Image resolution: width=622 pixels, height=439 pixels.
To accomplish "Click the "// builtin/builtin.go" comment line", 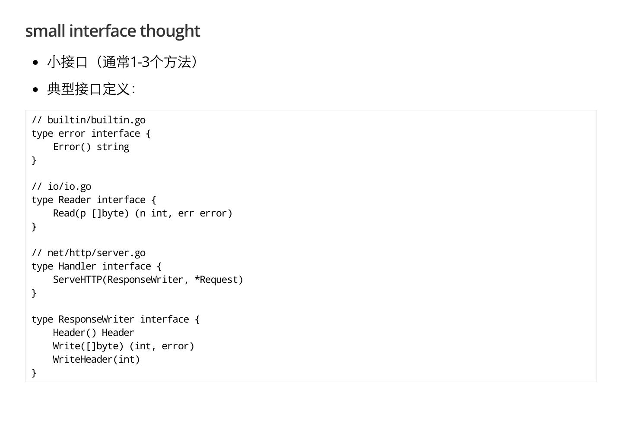I will [x=89, y=120].
